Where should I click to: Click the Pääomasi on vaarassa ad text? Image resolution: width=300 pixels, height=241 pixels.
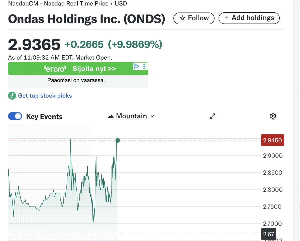click(76, 81)
